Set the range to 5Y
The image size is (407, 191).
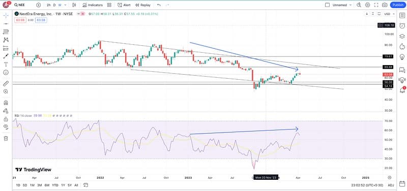coord(70,185)
